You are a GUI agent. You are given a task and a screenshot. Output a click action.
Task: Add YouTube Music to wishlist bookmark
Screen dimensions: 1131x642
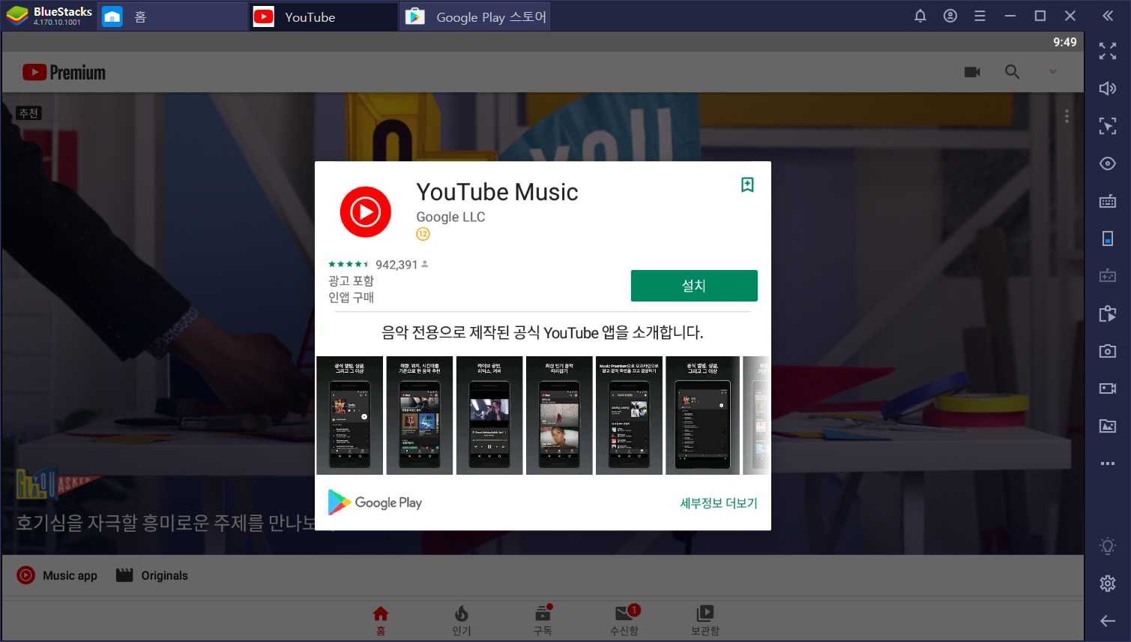pos(747,184)
